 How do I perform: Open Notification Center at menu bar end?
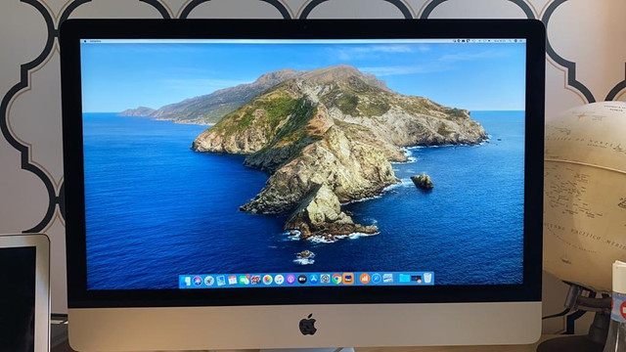click(521, 41)
